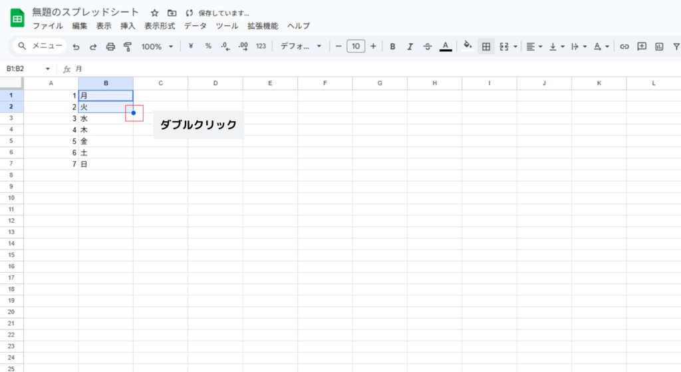Click the redo arrow icon
The height and width of the screenshot is (372, 681).
point(93,47)
